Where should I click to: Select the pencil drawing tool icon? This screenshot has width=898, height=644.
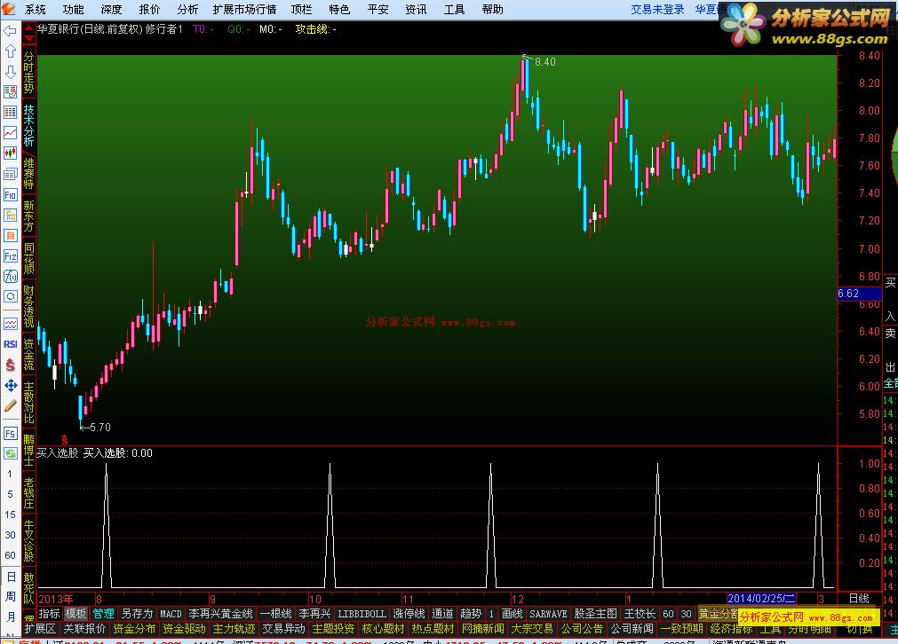tap(10, 406)
